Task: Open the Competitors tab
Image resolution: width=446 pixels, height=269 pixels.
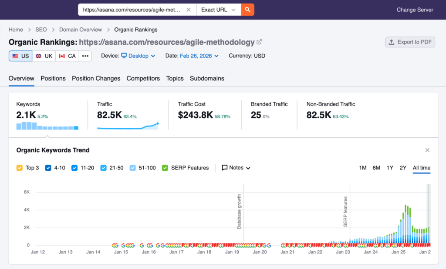Action: pyautogui.click(x=143, y=79)
